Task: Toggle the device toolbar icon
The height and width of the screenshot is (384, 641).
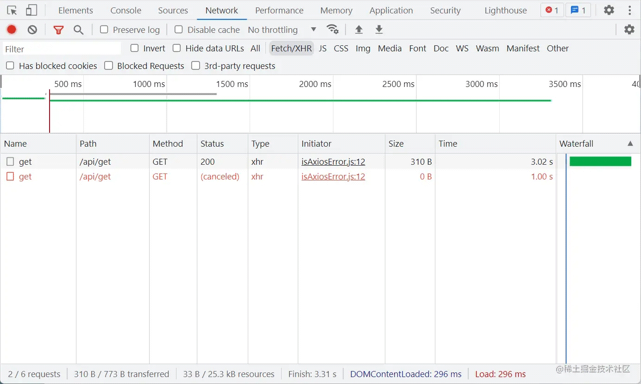Action: click(x=31, y=10)
